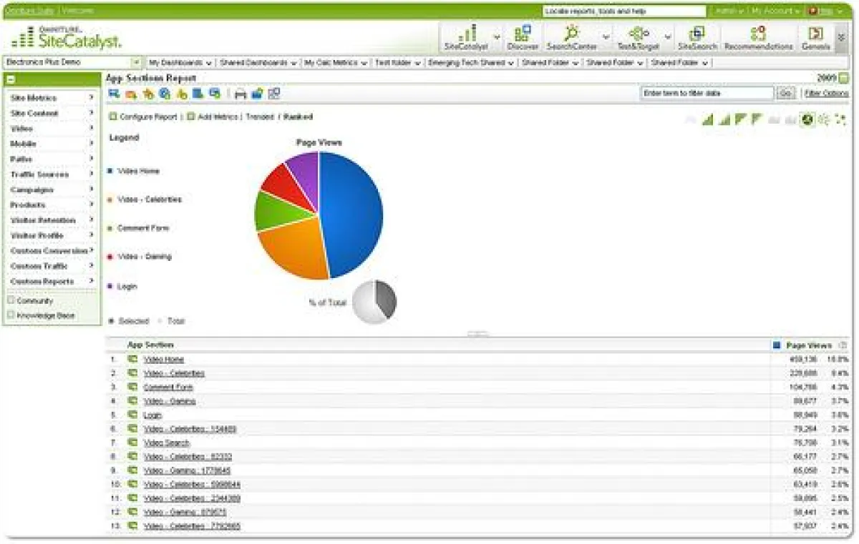859x544 pixels.
Task: Click the SiteSearch icon
Action: [x=697, y=37]
